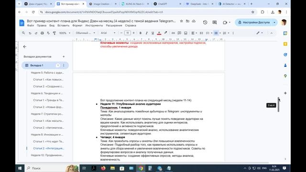The width and height of the screenshot is (306, 172).
Task: Check cloud save status icon
Action: 194,21
